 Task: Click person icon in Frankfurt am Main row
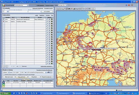click(49, 21)
